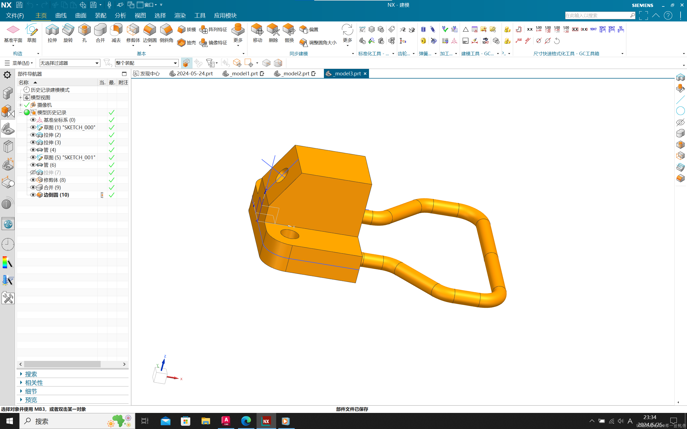Hide 拉伸 (3) via eye icon
Image resolution: width=687 pixels, height=429 pixels.
33,142
